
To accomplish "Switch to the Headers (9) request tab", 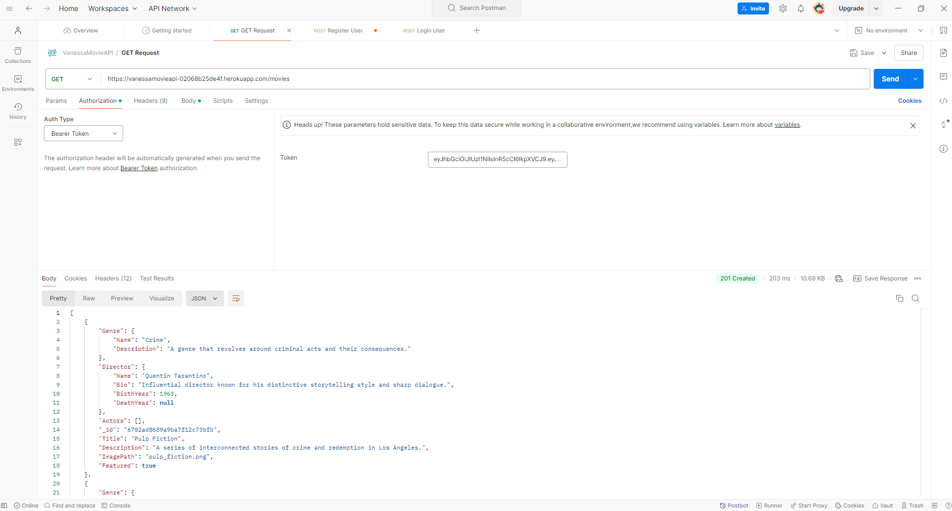I will tap(151, 101).
